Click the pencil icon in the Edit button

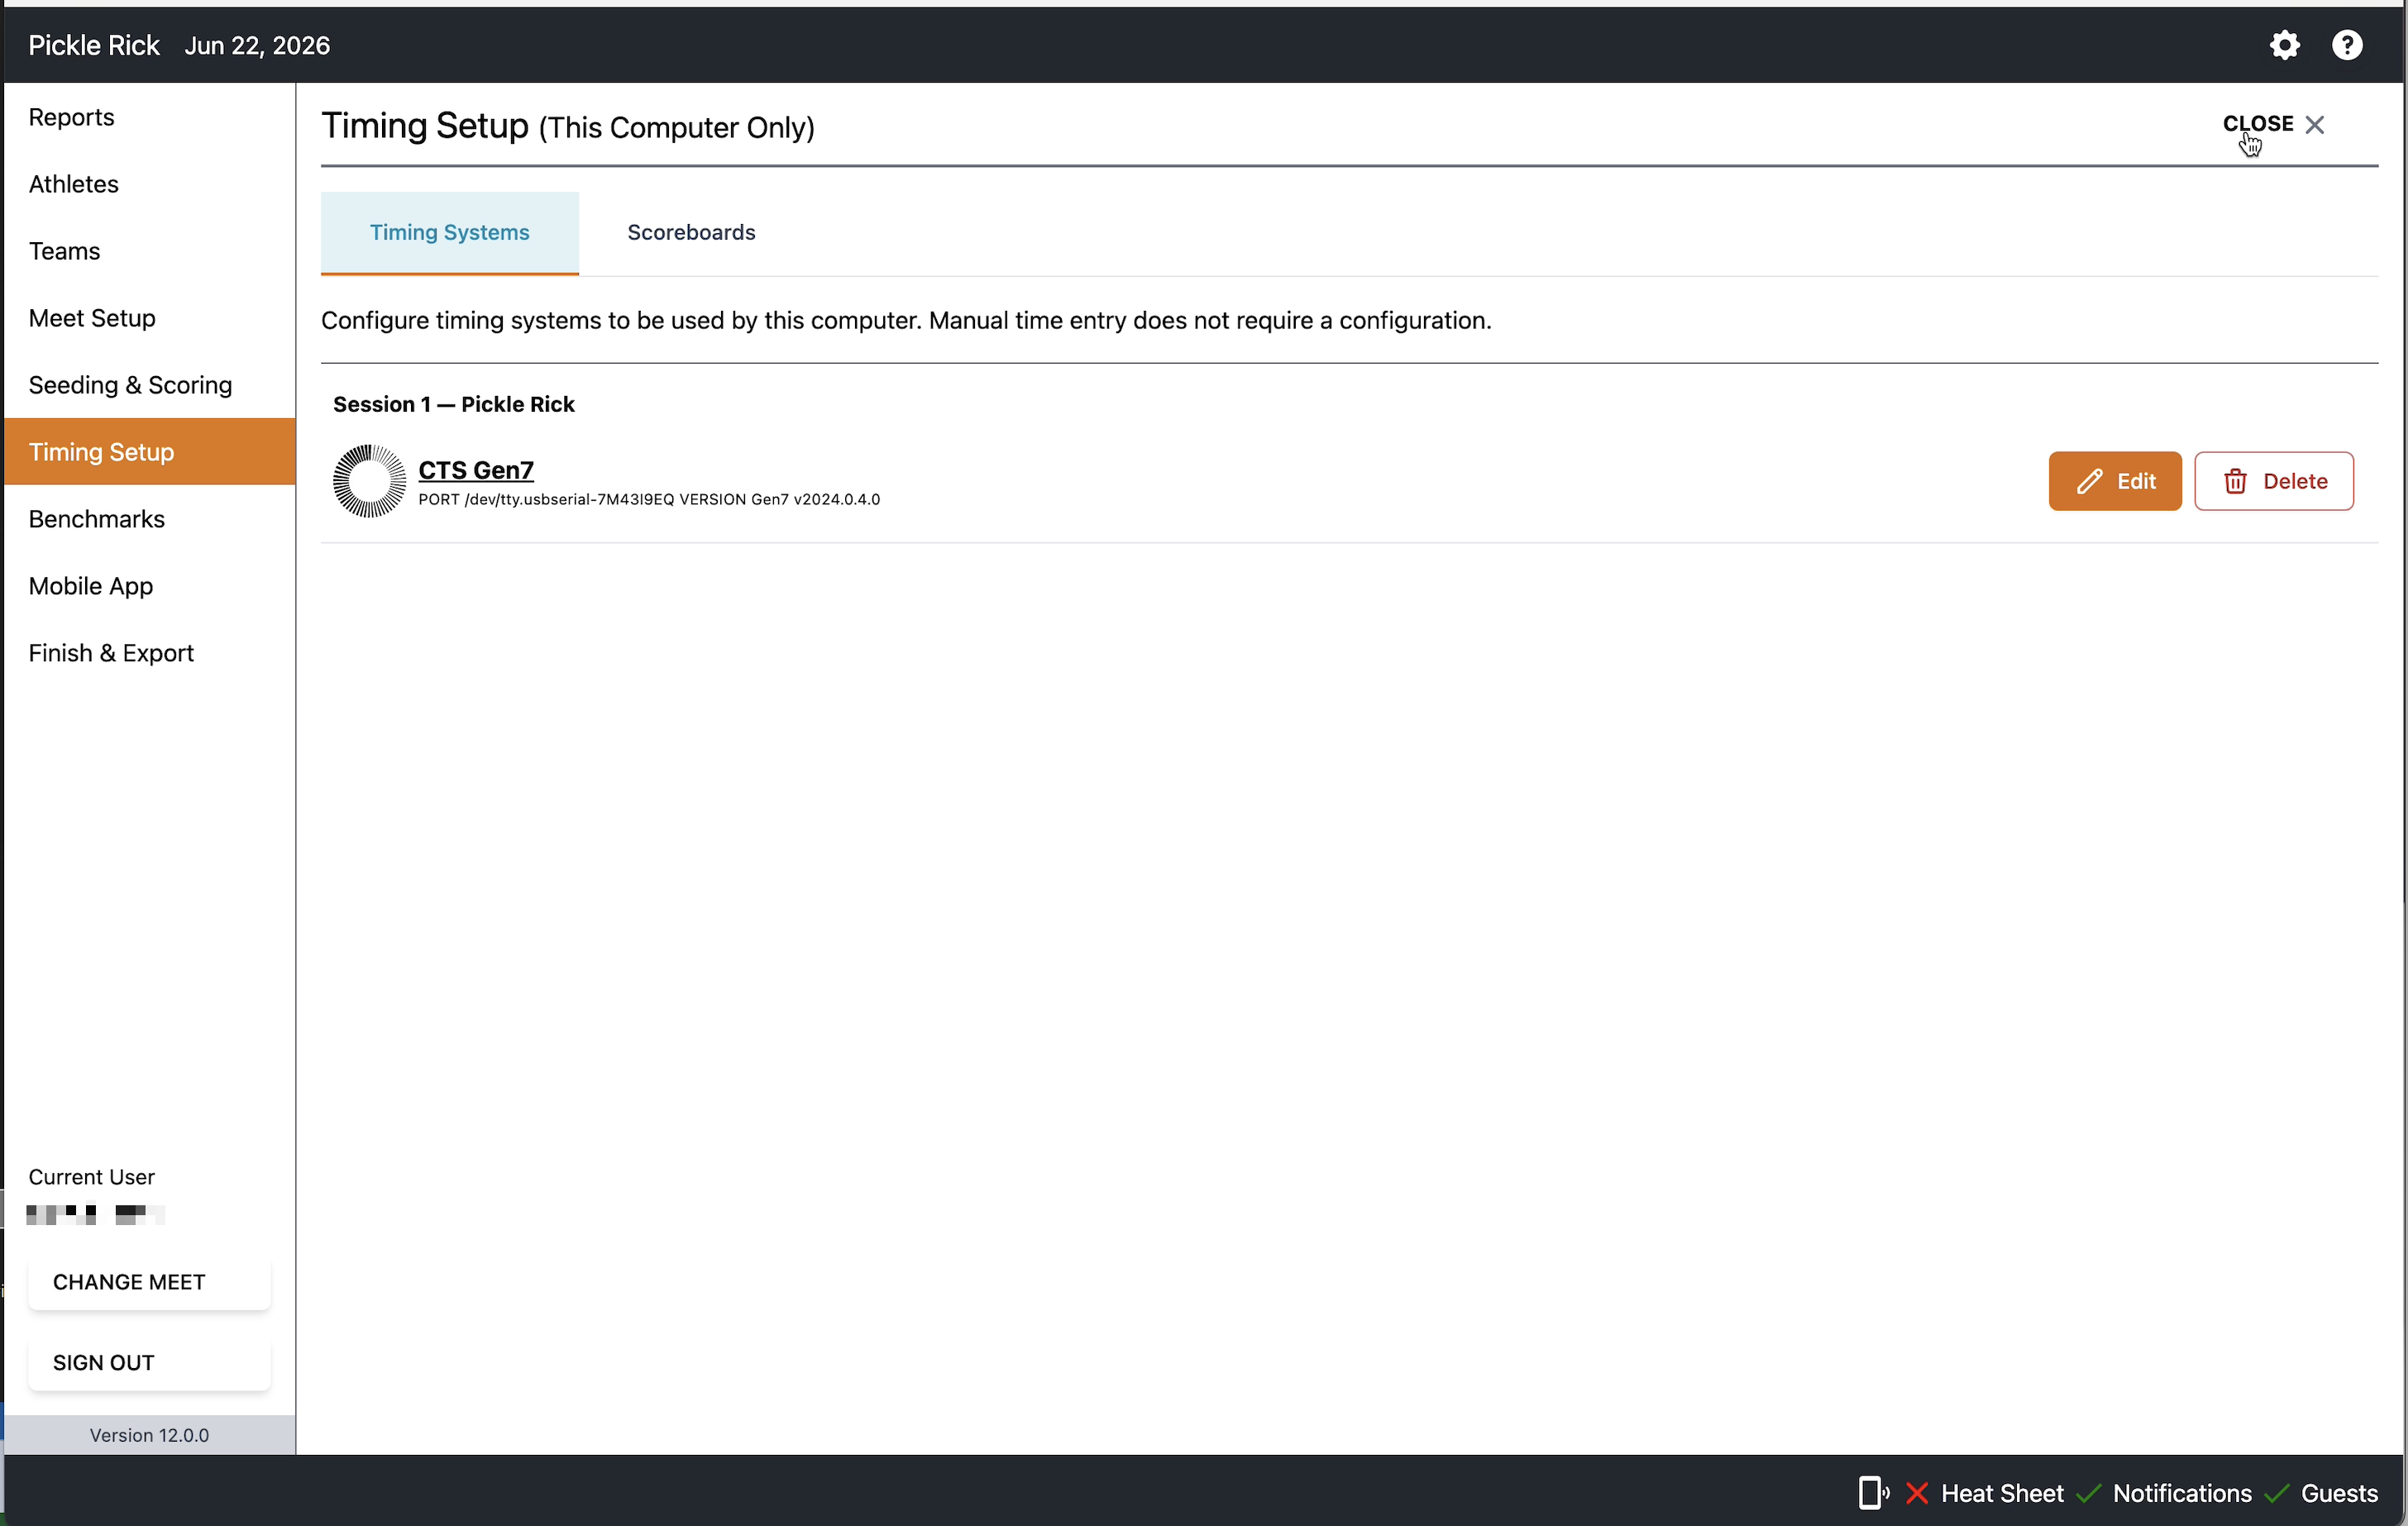tap(2090, 481)
